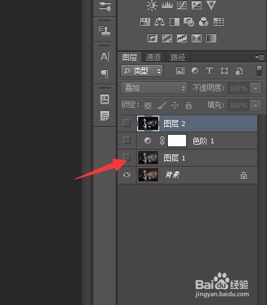The height and width of the screenshot is (305, 267).
Task: Open the 填充 fill slider arrow
Action: pos(255,105)
